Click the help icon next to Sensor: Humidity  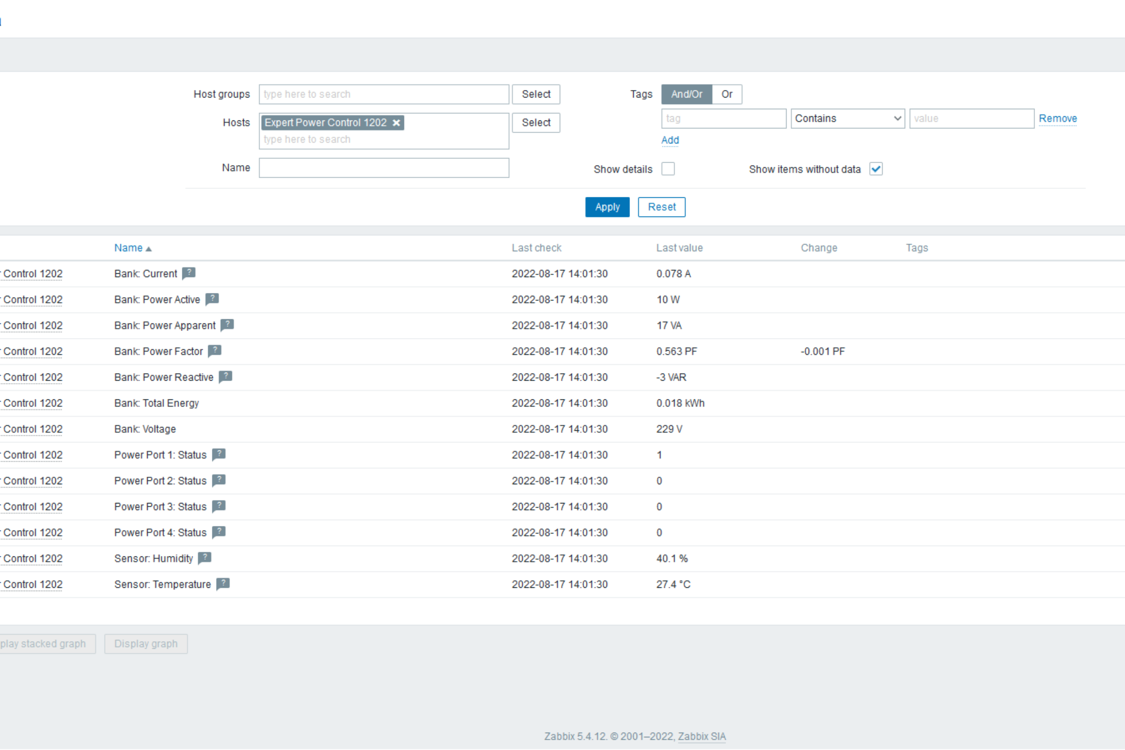tap(205, 557)
